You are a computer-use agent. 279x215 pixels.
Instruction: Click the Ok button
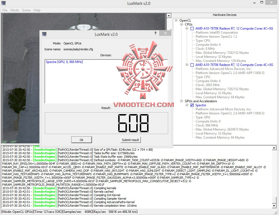pos(81,140)
